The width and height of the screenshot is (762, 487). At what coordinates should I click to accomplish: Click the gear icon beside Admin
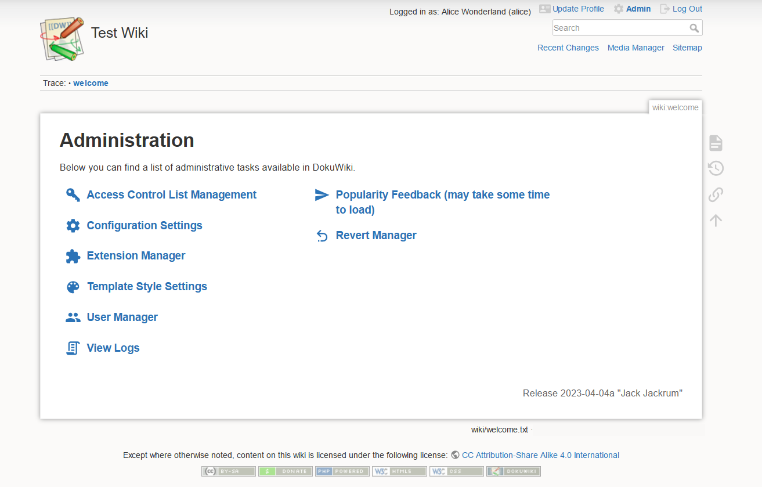[x=619, y=9]
